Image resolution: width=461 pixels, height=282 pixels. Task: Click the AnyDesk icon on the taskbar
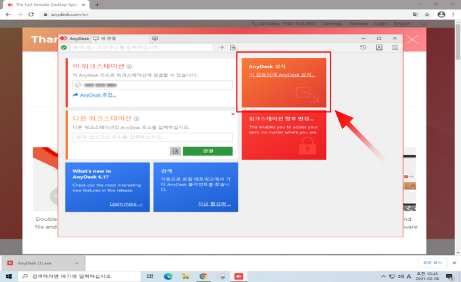pyautogui.click(x=238, y=276)
